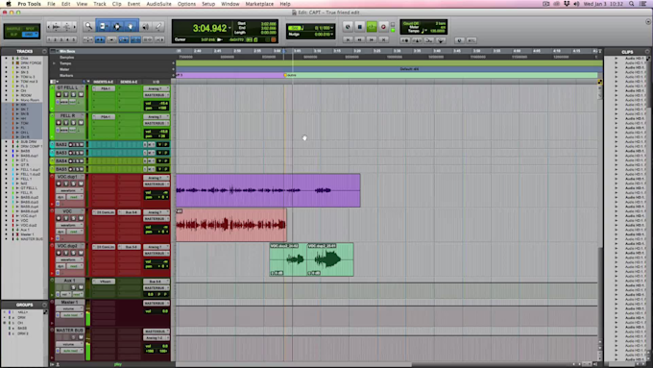Open the Track menu
The width and height of the screenshot is (653, 368).
tap(100, 4)
